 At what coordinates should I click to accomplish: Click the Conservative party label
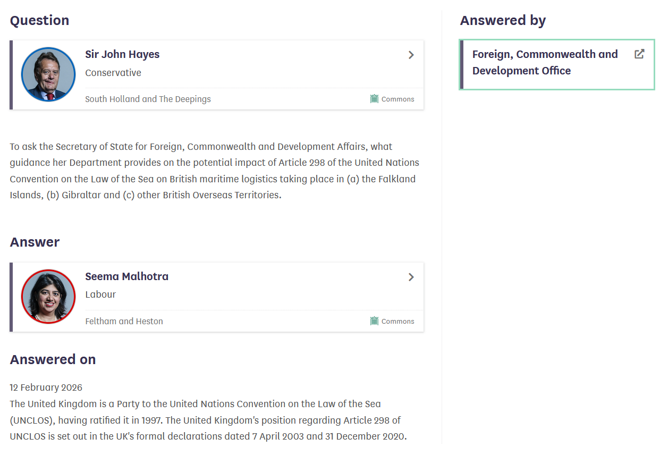[113, 73]
